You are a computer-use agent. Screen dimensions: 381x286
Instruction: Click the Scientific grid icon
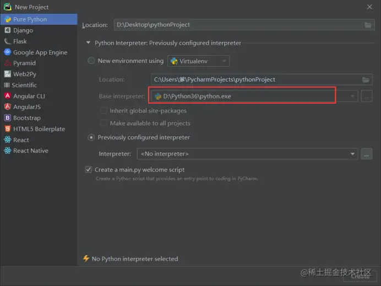point(7,85)
